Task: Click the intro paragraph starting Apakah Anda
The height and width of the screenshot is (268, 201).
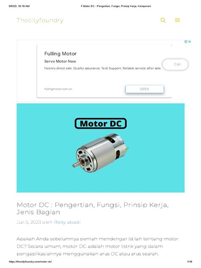Action: [x=98, y=246]
